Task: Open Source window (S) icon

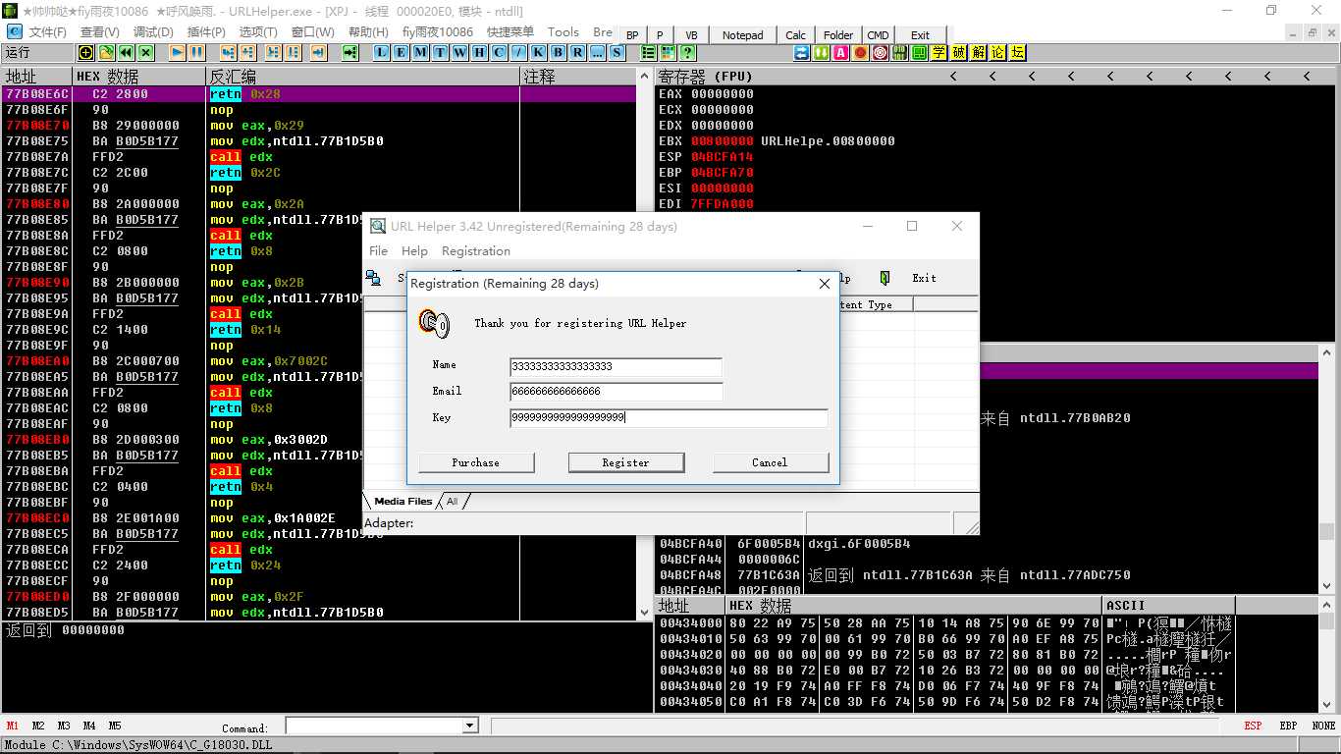Action: [617, 53]
